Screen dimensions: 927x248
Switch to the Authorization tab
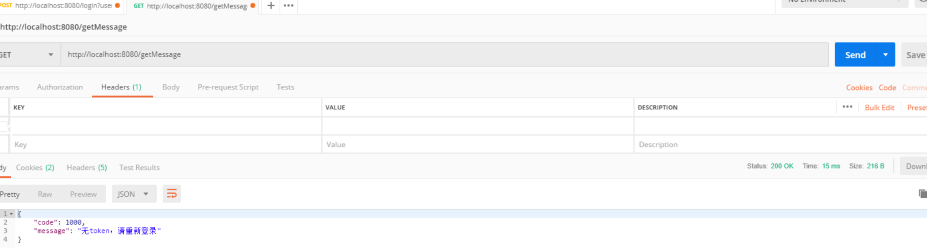(x=60, y=87)
